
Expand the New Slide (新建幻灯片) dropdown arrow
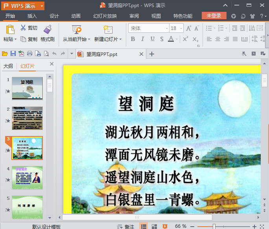pos(120,39)
